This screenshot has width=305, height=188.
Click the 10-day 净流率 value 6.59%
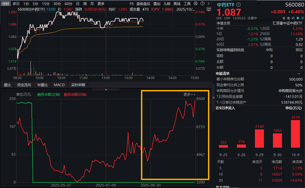click(297, 174)
